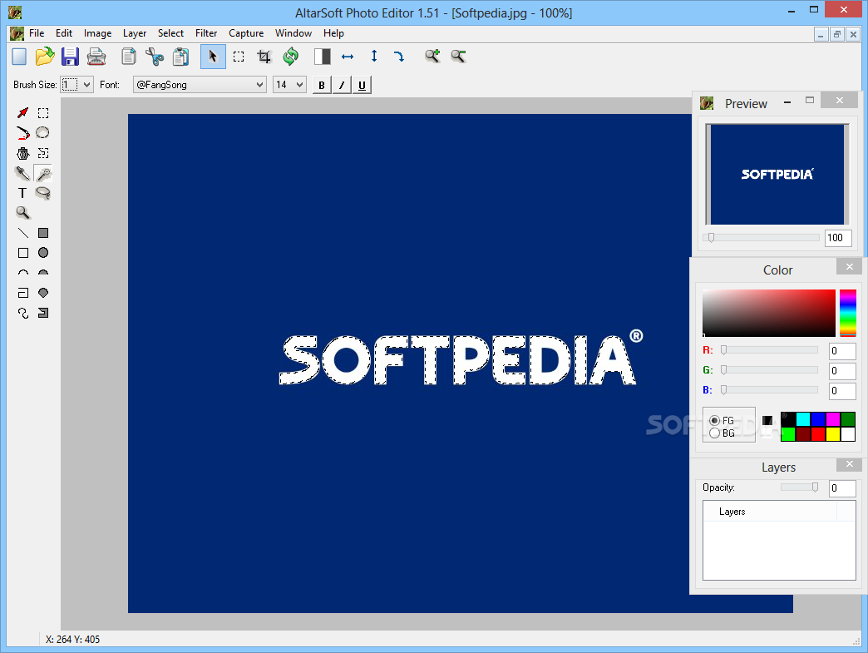This screenshot has height=653, width=868.
Task: Pick the magnifier zoom tool in the toolbox
Action: point(22,213)
